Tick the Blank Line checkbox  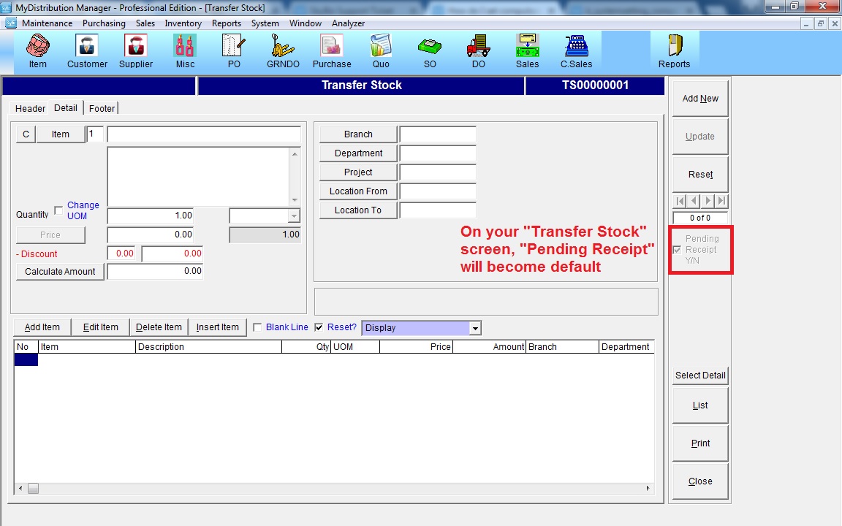point(257,327)
